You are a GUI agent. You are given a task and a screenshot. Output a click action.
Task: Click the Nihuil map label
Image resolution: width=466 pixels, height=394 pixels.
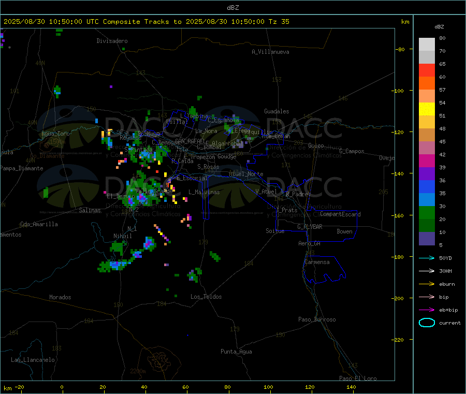pos(123,236)
